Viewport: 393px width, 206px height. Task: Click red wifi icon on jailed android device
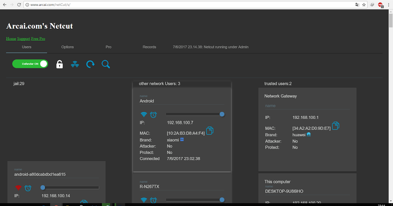point(18,188)
